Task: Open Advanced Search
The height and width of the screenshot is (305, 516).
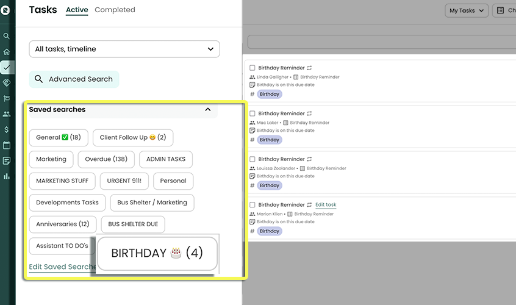Action: click(74, 79)
